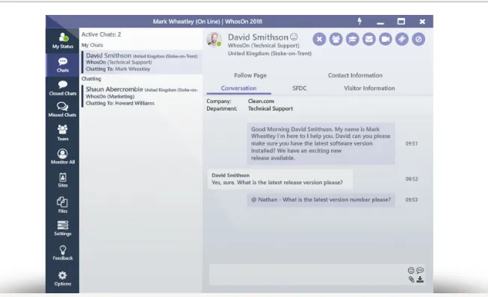This screenshot has height=297, width=488.
Task: Click 'WhosOn (Marketing)' under Shaun Abercrombie
Action: click(x=110, y=96)
